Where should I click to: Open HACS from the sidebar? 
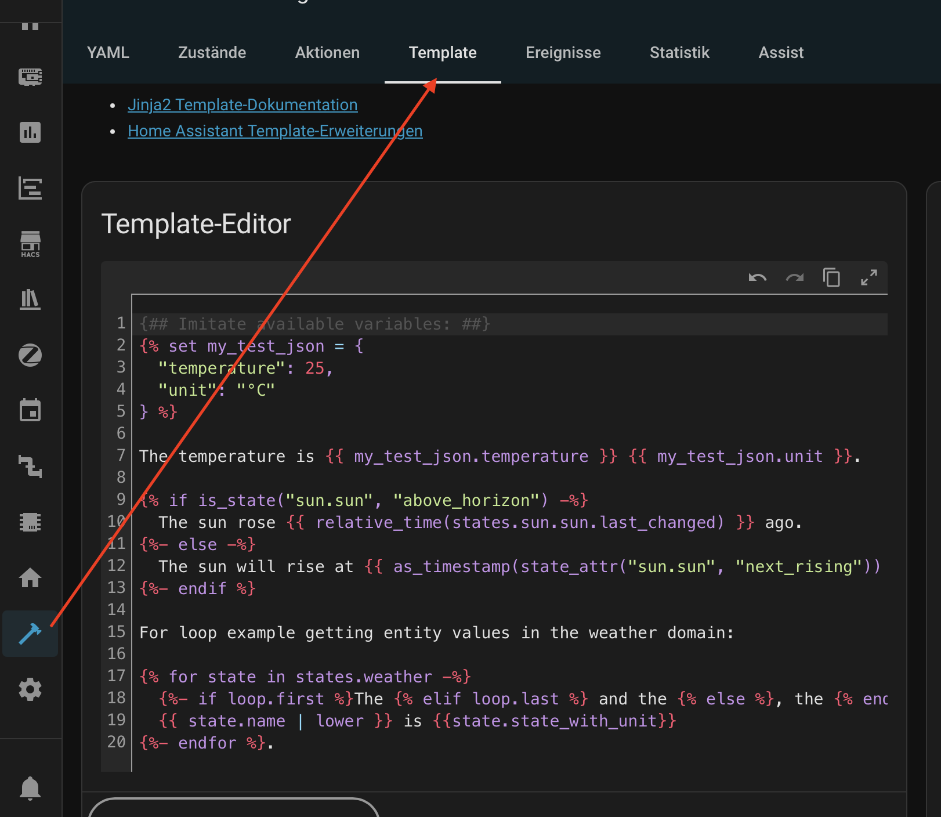pos(30,243)
